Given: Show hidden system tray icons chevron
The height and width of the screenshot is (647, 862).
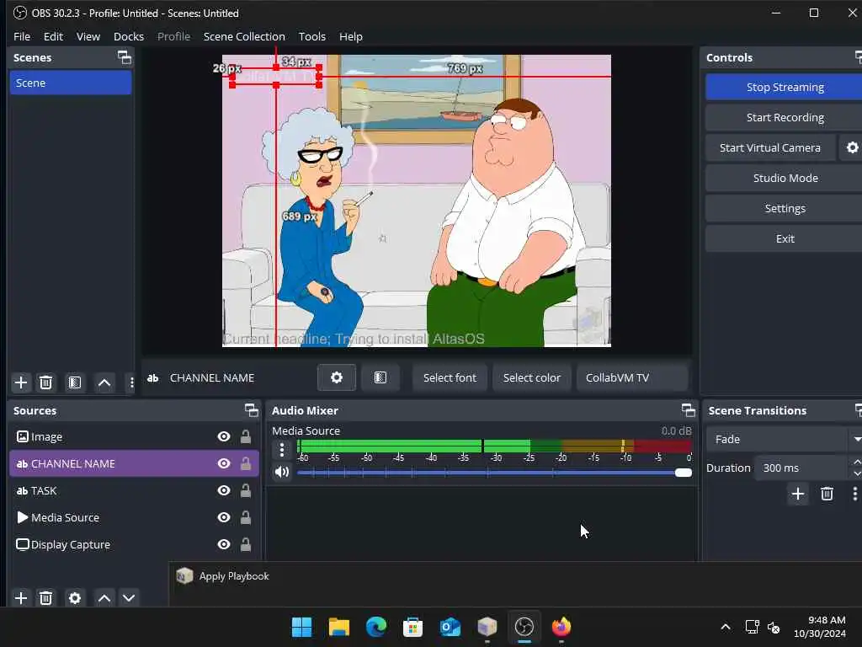Looking at the screenshot, I should pyautogui.click(x=726, y=627).
